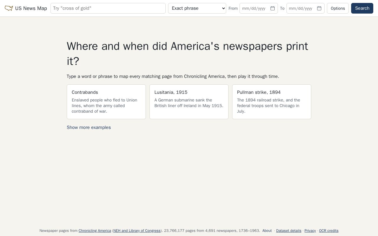Open the Dataset details link

pyautogui.click(x=289, y=231)
